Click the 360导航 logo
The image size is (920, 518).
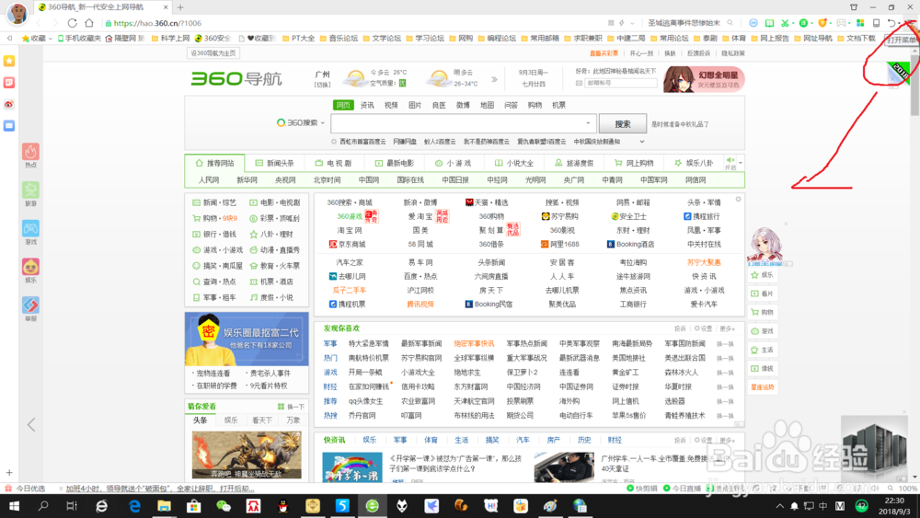tap(236, 78)
